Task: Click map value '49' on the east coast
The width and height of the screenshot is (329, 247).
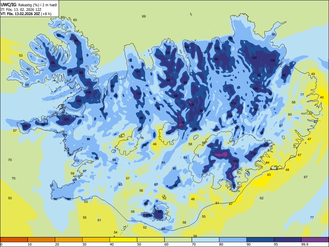Action: [x=313, y=74]
